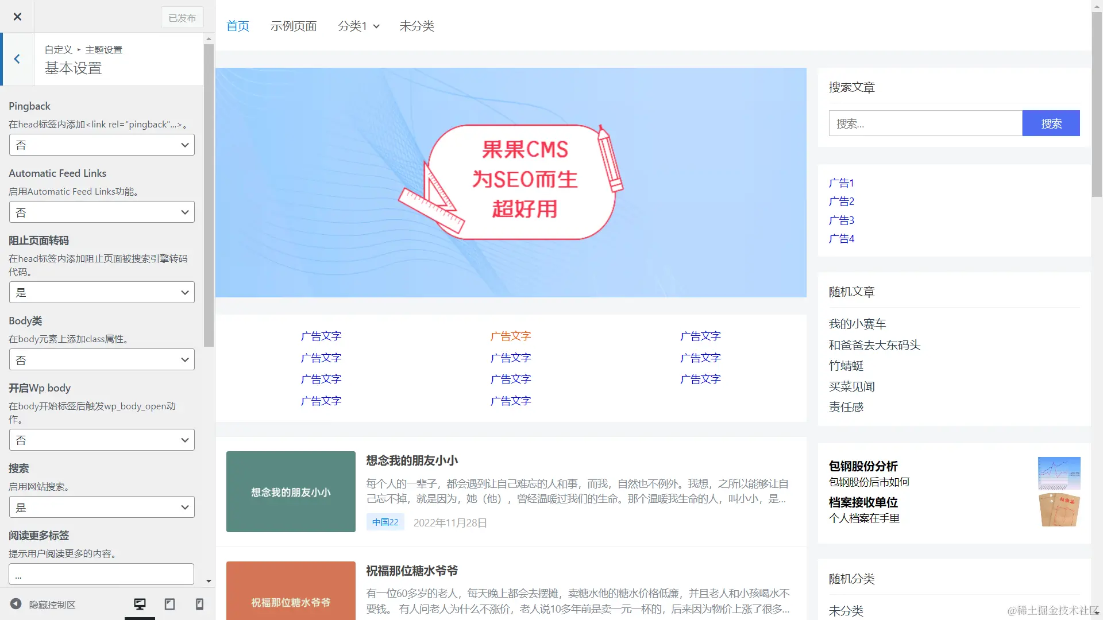
Task: Open the 广告1 link
Action: [841, 183]
